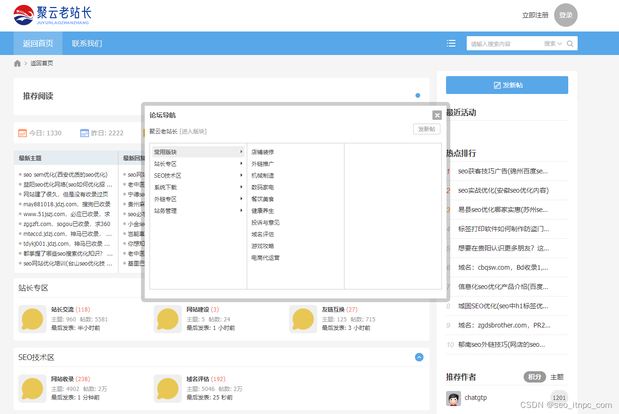Open 机械制造 subforum

263,175
